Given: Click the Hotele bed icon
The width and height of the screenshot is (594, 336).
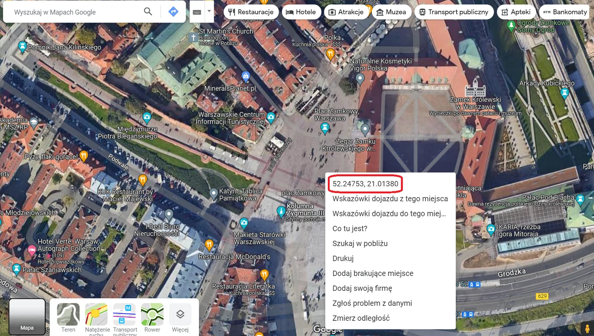Looking at the screenshot, I should (x=290, y=12).
